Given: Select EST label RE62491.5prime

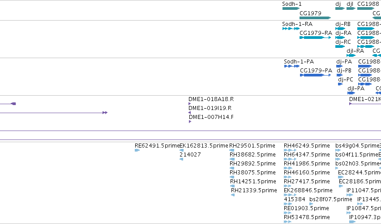Looking at the screenshot, I should coord(157,146).
